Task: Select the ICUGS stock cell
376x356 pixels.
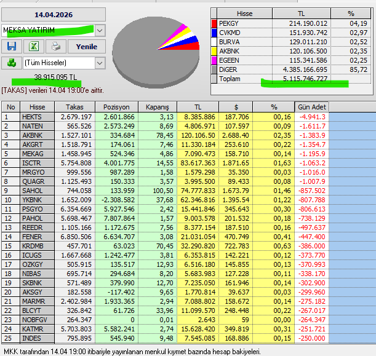Action: pos(37,255)
